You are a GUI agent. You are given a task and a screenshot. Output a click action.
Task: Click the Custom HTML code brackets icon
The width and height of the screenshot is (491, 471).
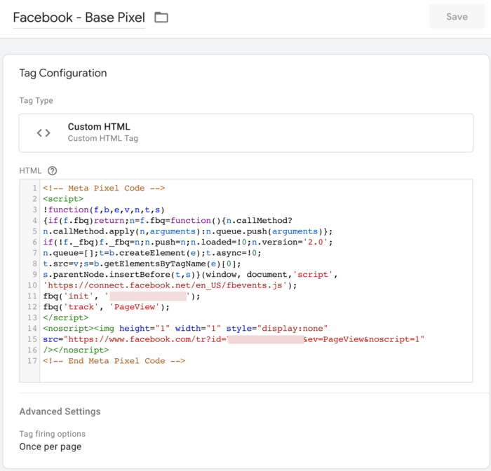click(43, 133)
